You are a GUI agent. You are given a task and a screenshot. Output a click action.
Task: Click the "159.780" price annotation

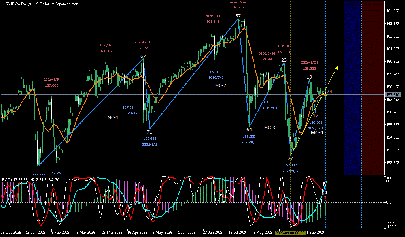pos(267,59)
